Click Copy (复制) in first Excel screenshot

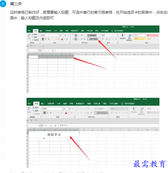point(35,37)
